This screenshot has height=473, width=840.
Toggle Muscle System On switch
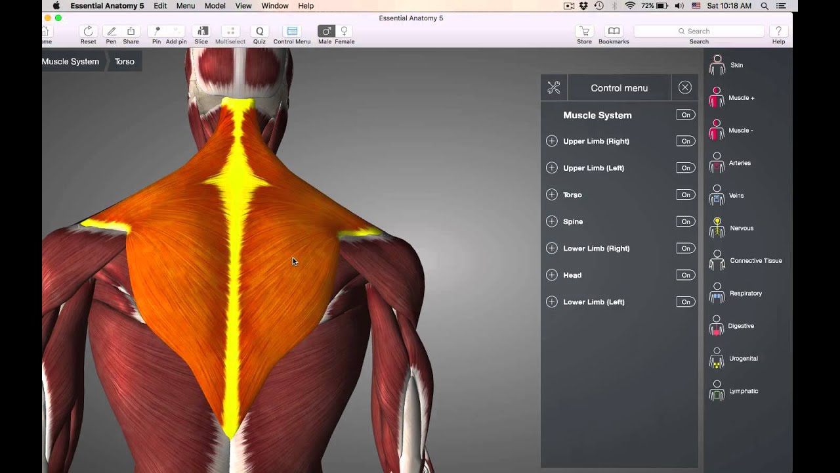pos(686,115)
